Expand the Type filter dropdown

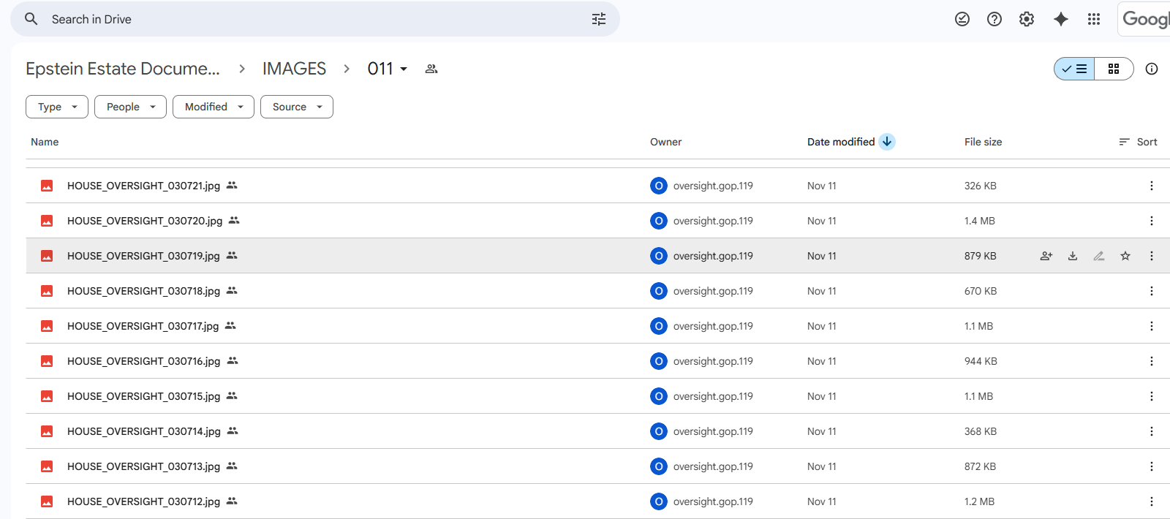tap(57, 107)
